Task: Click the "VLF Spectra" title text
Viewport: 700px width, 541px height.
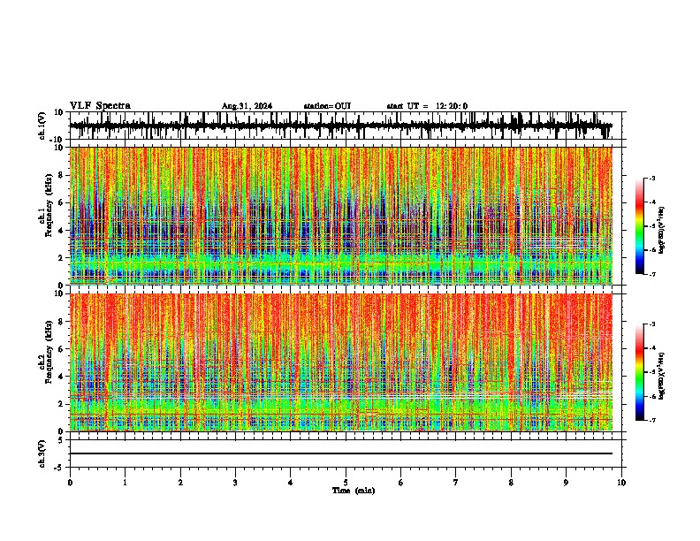Action: pyautogui.click(x=100, y=105)
